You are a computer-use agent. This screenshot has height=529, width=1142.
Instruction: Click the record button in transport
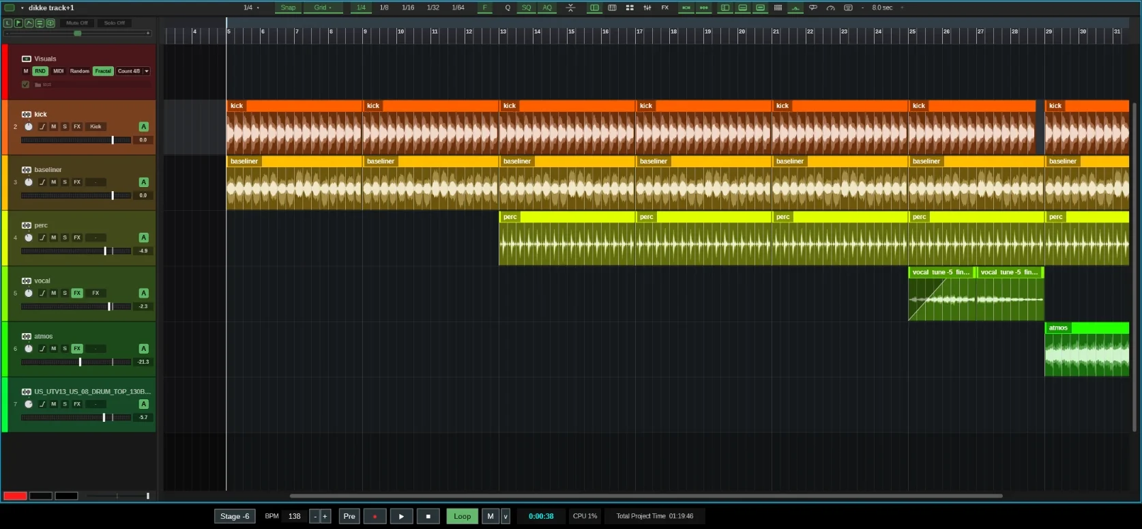[375, 516]
